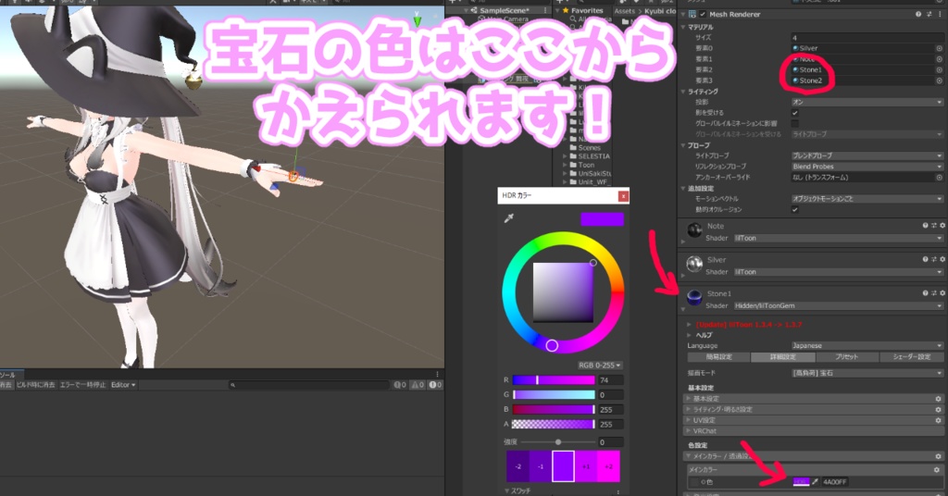Open ライトプローブ dropdown
948x496 pixels.
pyautogui.click(x=867, y=155)
